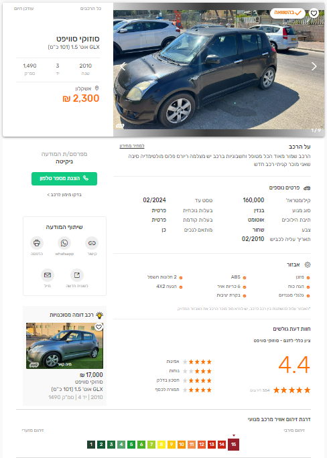The height and width of the screenshot is (458, 327).
Task: Click the כל הרכבים breadcrumb
Action: [91, 9]
